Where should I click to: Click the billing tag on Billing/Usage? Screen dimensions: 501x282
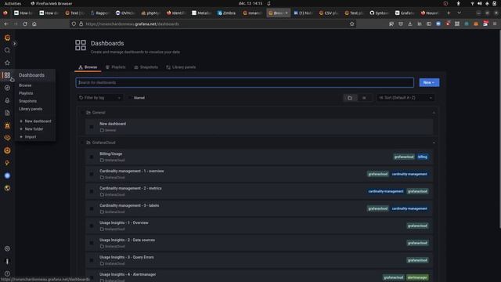tap(423, 157)
